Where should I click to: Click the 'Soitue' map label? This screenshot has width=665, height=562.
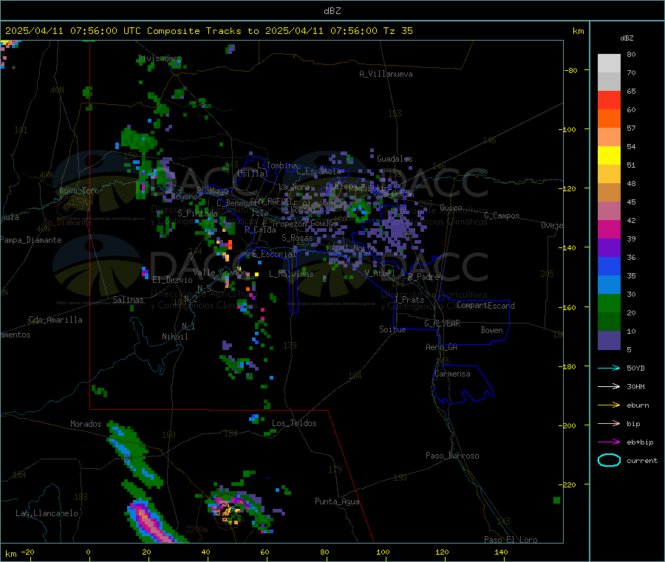point(392,329)
